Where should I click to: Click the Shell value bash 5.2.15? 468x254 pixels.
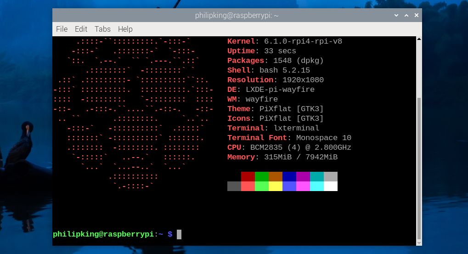click(x=284, y=70)
